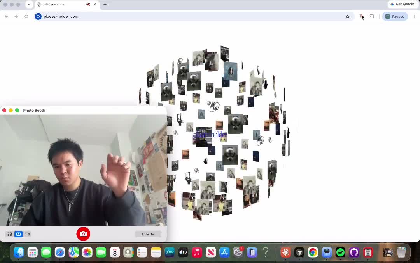Open the Effects panel in Photo Booth
420x263 pixels.
(148, 234)
